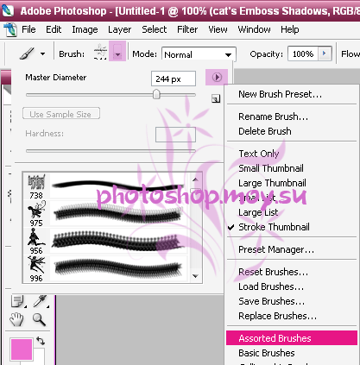Viewport: 360px width, 365px height.
Task: Click the pink foreground color swatch
Action: pyautogui.click(x=22, y=349)
